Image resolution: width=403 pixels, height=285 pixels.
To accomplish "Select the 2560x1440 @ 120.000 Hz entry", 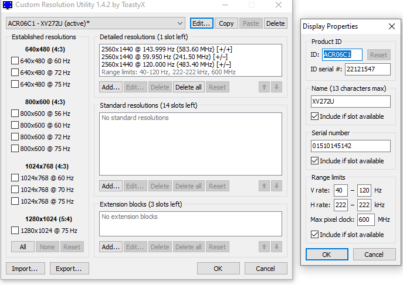I will (166, 64).
